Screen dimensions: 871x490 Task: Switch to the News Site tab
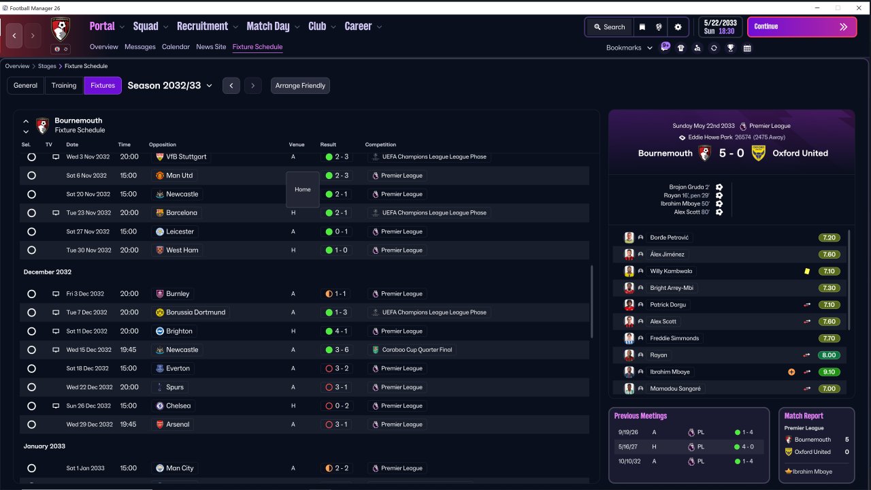coord(211,47)
